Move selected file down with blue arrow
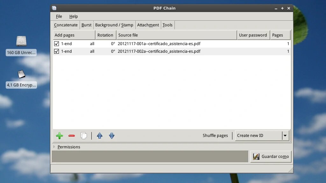Viewport: 326px width, 183px height. [x=112, y=136]
